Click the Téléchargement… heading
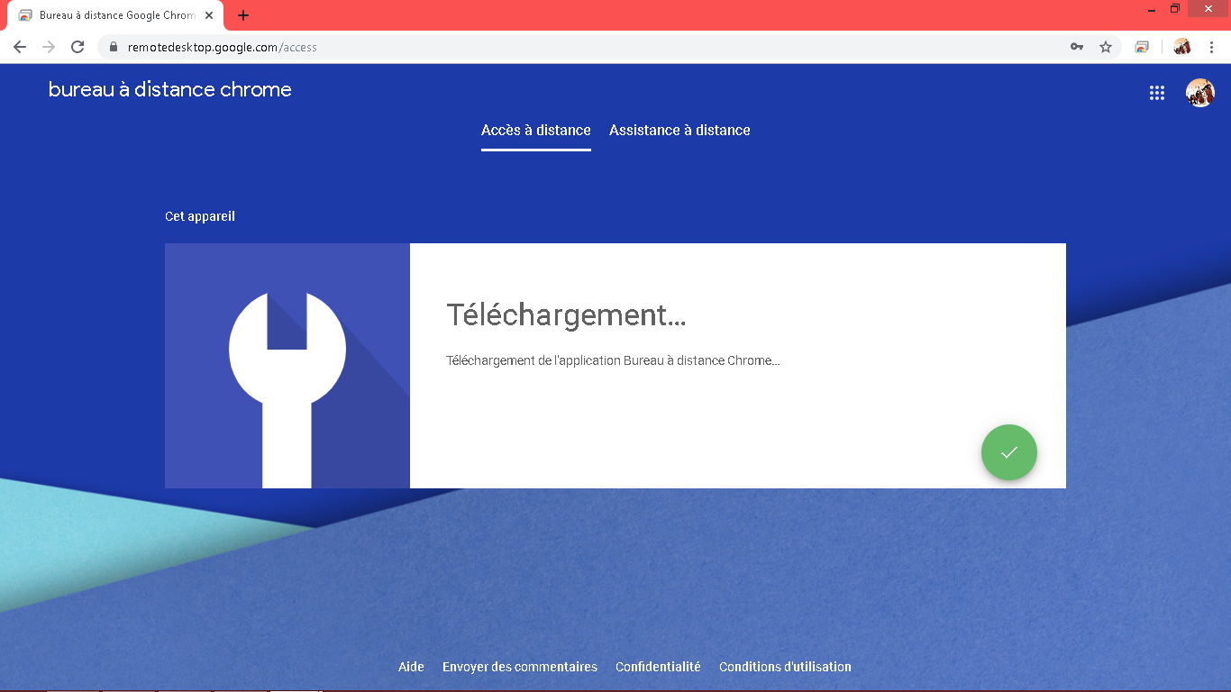 coord(566,315)
